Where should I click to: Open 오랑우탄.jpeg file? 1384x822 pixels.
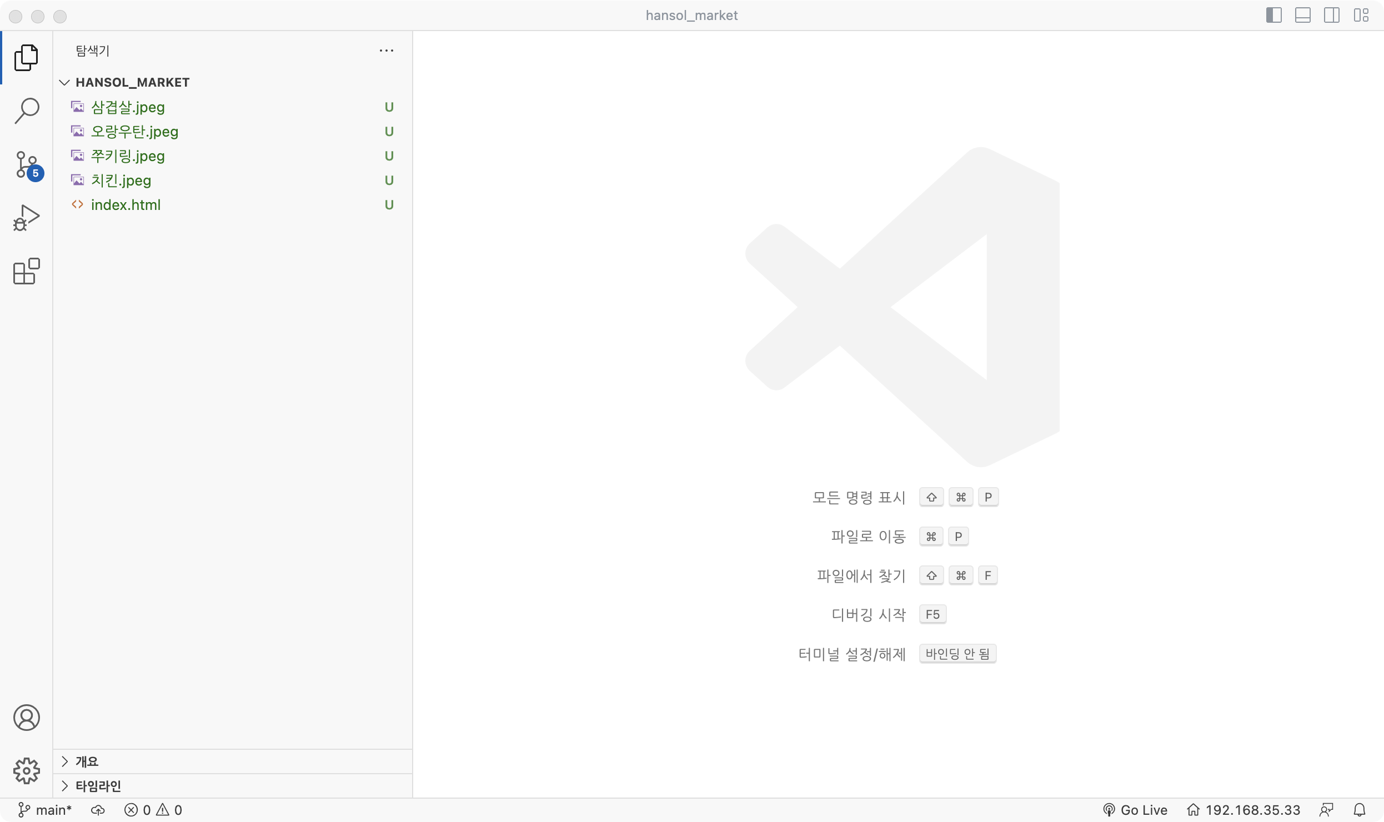(233, 131)
